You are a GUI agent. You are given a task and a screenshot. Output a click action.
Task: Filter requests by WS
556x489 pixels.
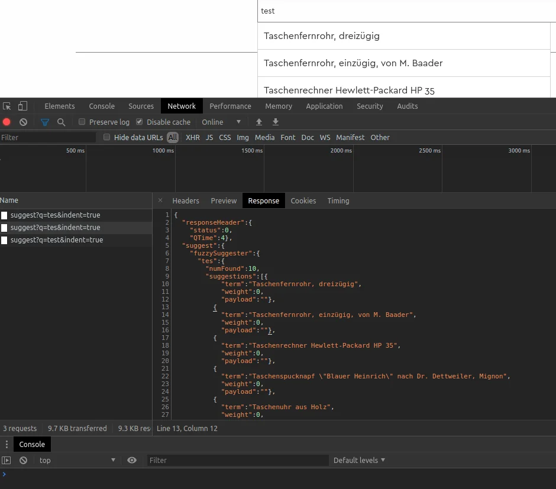click(325, 138)
